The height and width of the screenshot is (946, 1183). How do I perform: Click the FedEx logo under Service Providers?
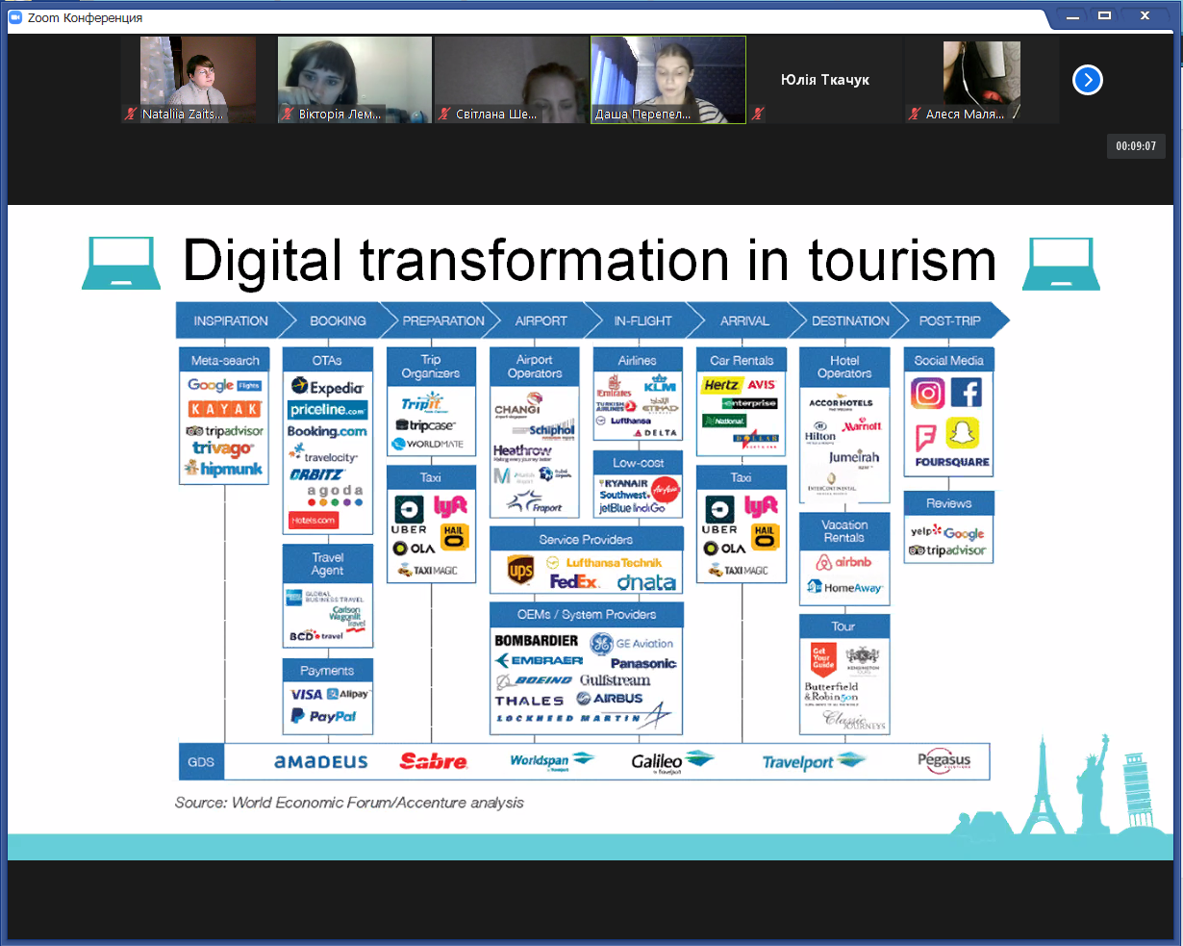[x=574, y=581]
